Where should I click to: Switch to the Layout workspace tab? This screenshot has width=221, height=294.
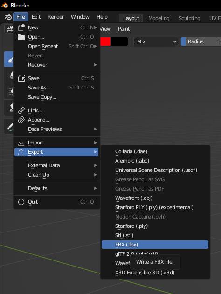(x=131, y=18)
